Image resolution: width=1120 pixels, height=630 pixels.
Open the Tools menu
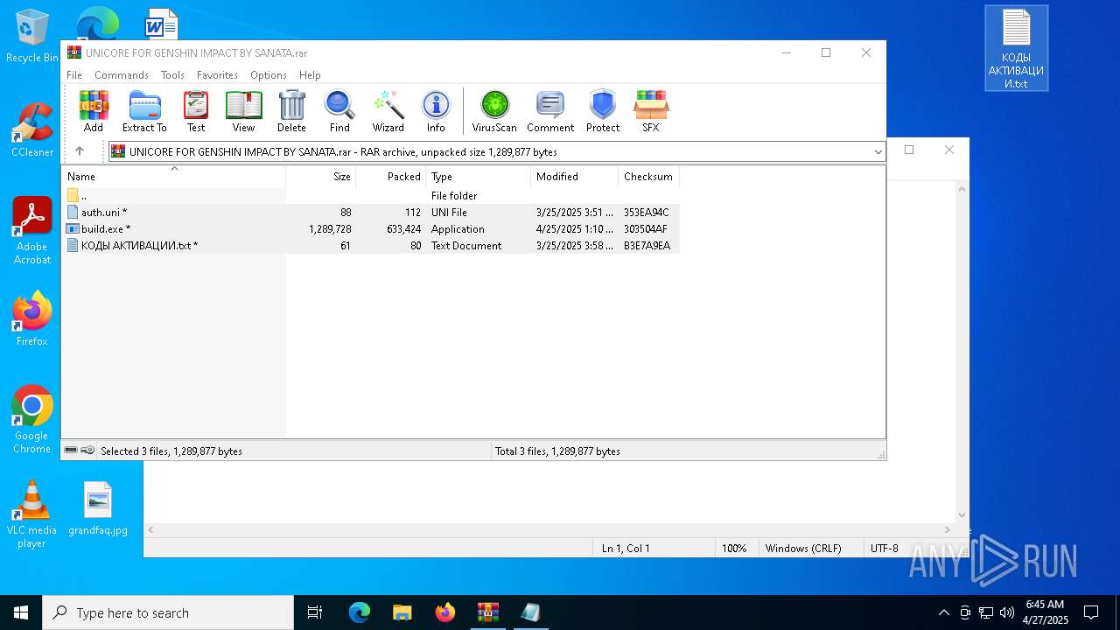[x=172, y=75]
